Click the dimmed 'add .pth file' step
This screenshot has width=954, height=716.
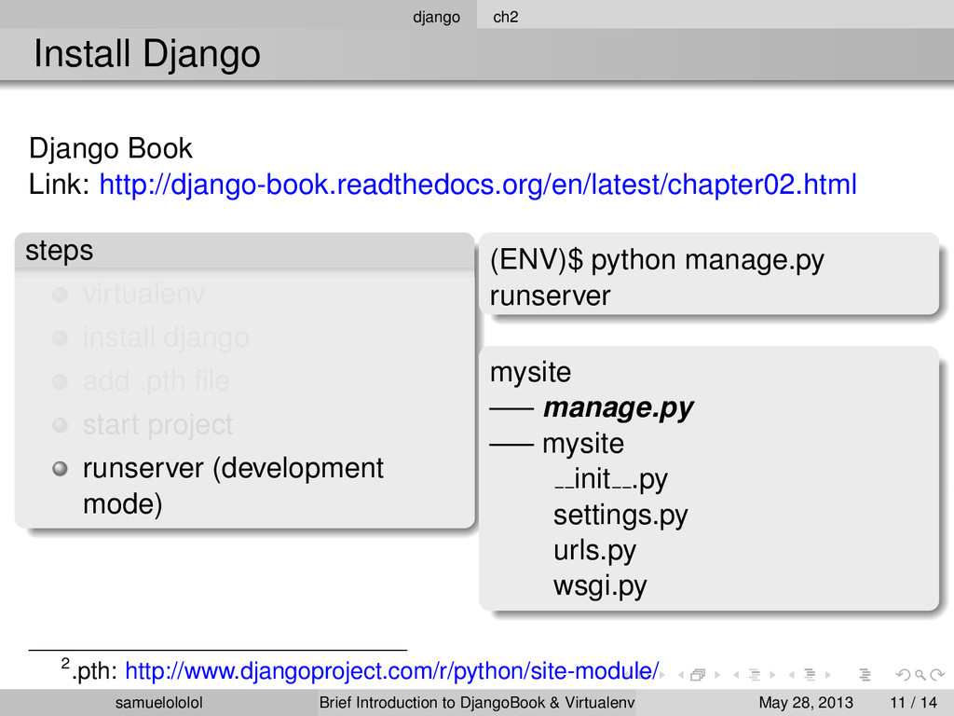(x=156, y=381)
